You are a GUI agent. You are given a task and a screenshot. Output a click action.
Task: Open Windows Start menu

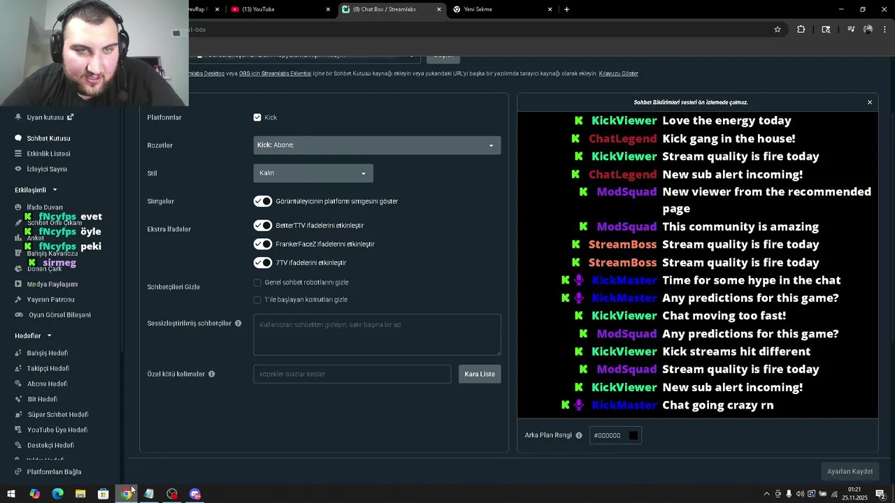[x=11, y=494]
